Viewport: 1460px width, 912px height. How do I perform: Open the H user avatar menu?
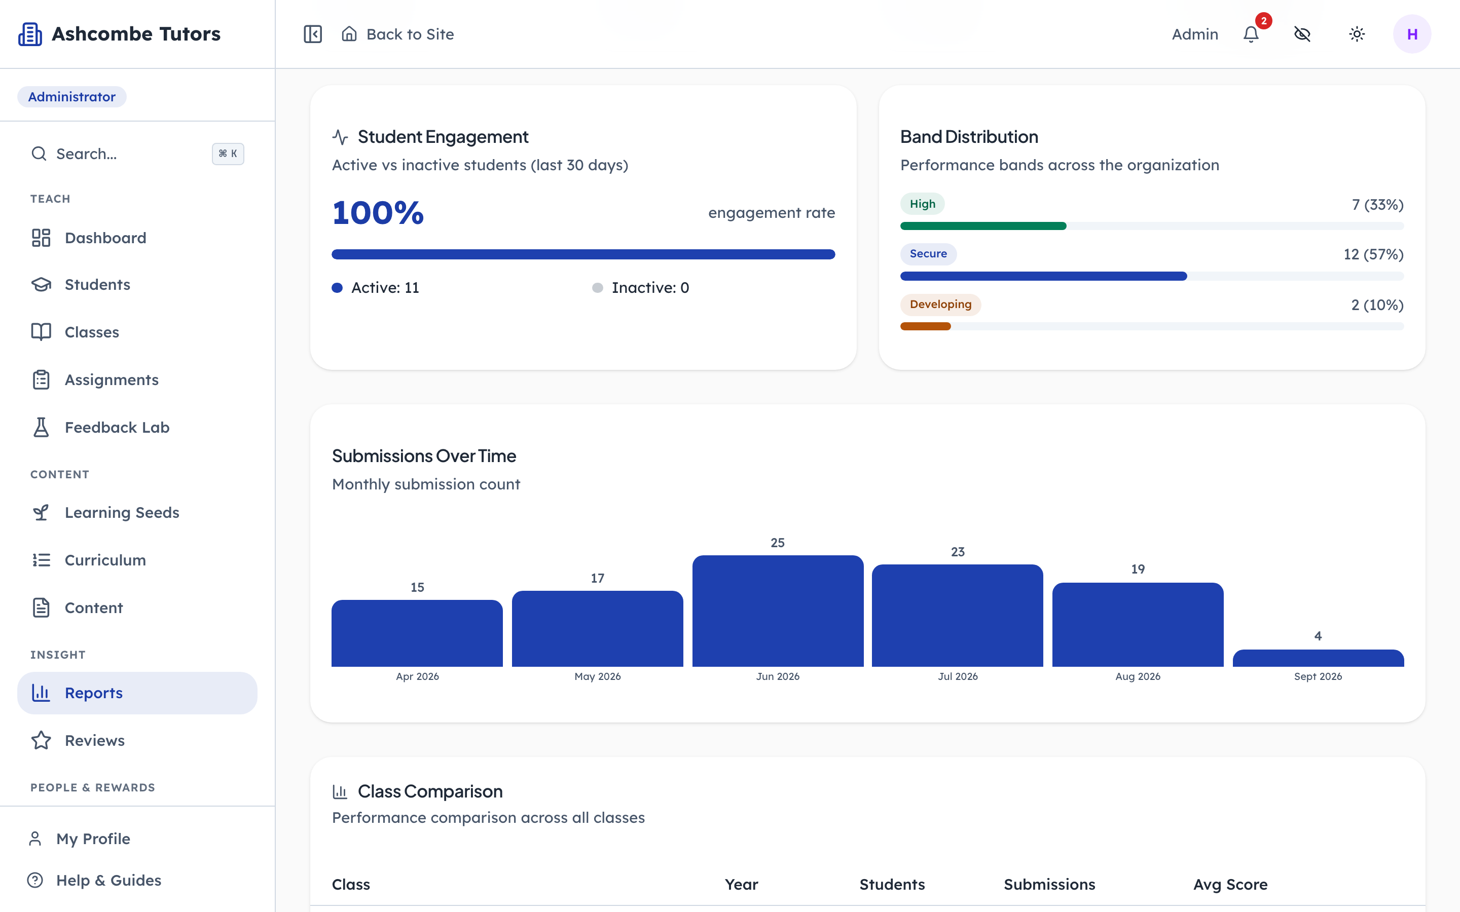click(x=1412, y=34)
